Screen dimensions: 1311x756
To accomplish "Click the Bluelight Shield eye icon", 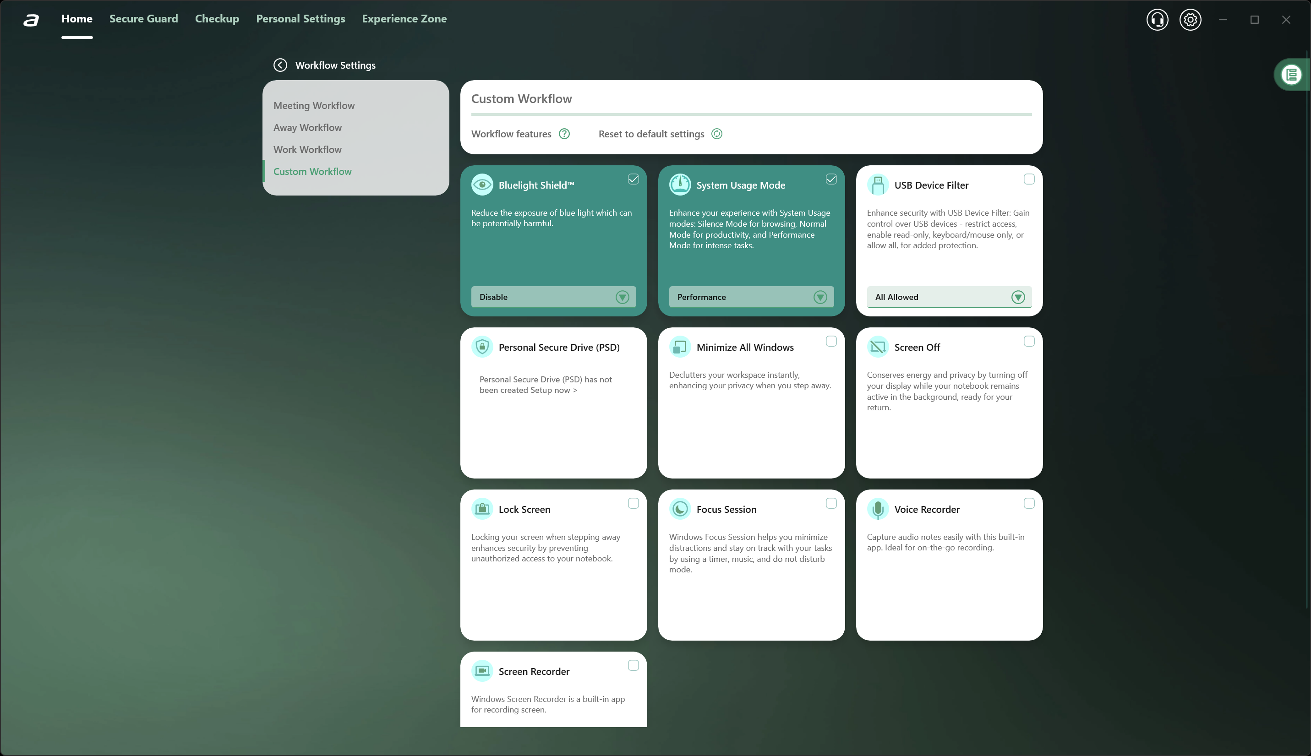I will [482, 185].
